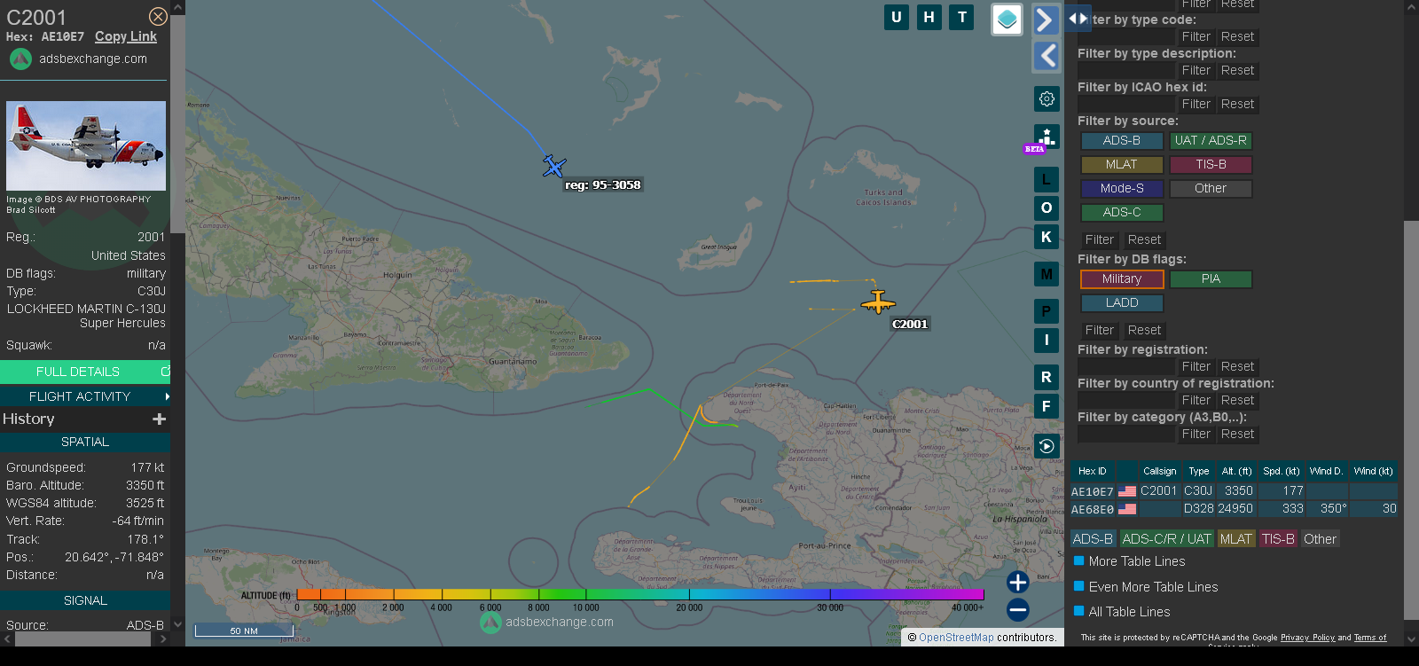Sort table by Hex ID column
This screenshot has width=1419, height=666.
click(1093, 471)
